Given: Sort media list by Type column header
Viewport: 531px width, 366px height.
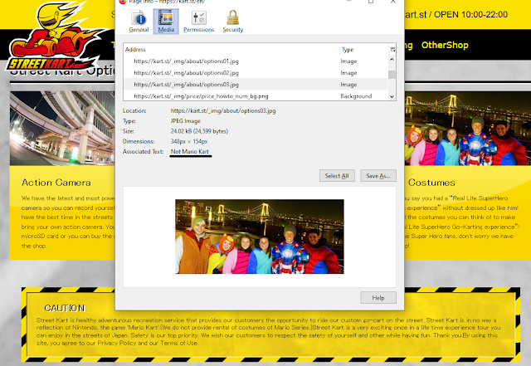Looking at the screenshot, I should 364,50.
